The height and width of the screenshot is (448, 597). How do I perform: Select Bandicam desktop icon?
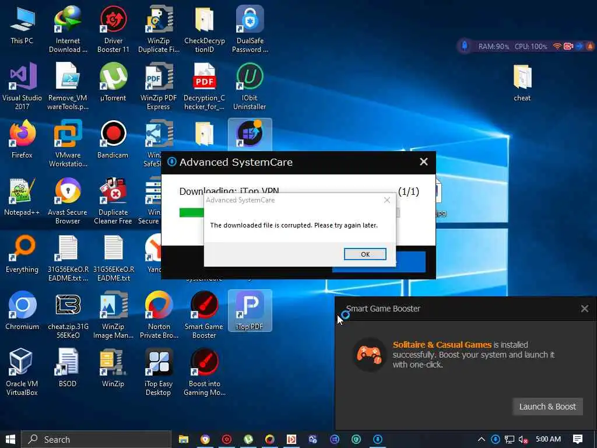[x=113, y=139]
